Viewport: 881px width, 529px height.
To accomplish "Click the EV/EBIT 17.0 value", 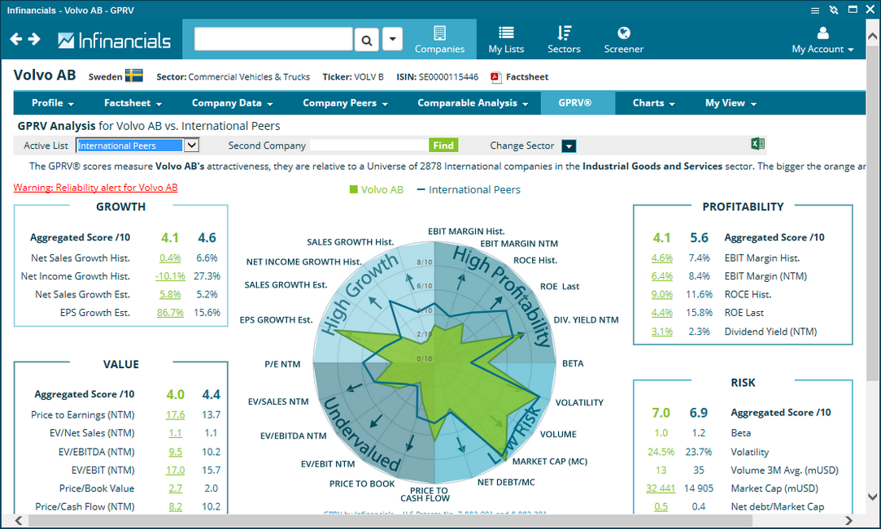I will point(175,470).
